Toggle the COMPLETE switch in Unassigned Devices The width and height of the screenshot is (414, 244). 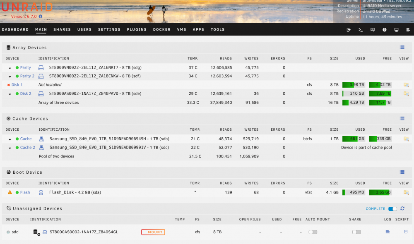(392, 209)
